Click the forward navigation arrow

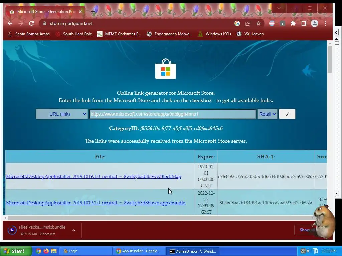(21, 24)
